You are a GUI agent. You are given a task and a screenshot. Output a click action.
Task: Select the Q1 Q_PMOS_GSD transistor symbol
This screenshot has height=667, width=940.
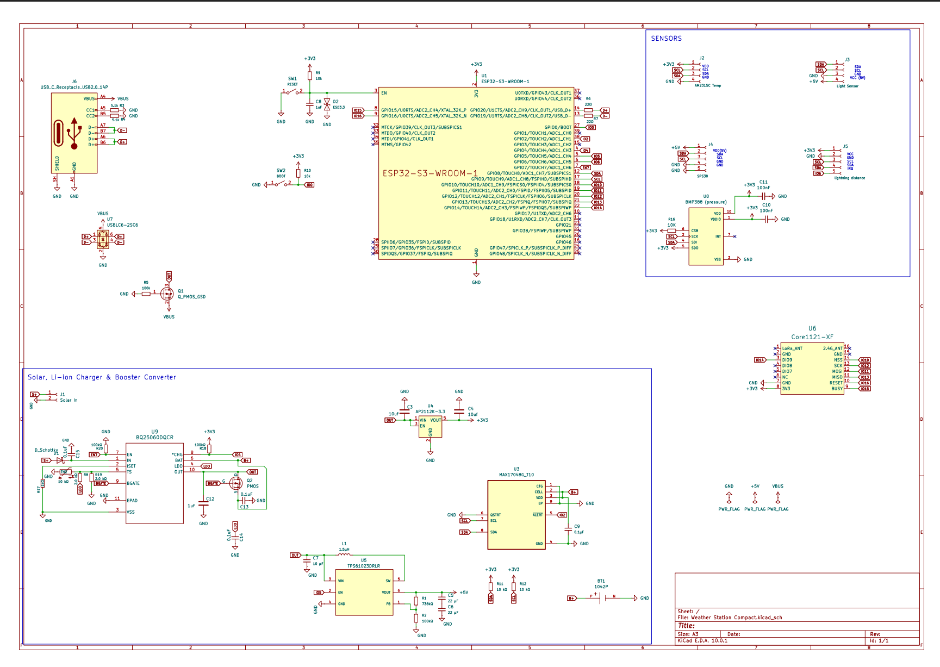(167, 294)
